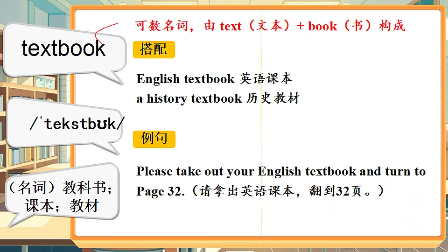Click the "English textbook 英语课本" collocation line
The width and height of the screenshot is (448, 252).
tap(215, 79)
